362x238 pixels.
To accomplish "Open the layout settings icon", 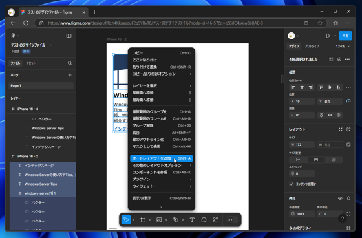I will pyautogui.click(x=348, y=129).
